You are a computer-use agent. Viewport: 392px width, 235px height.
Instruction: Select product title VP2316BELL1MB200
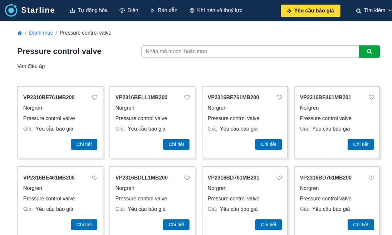pos(141,98)
